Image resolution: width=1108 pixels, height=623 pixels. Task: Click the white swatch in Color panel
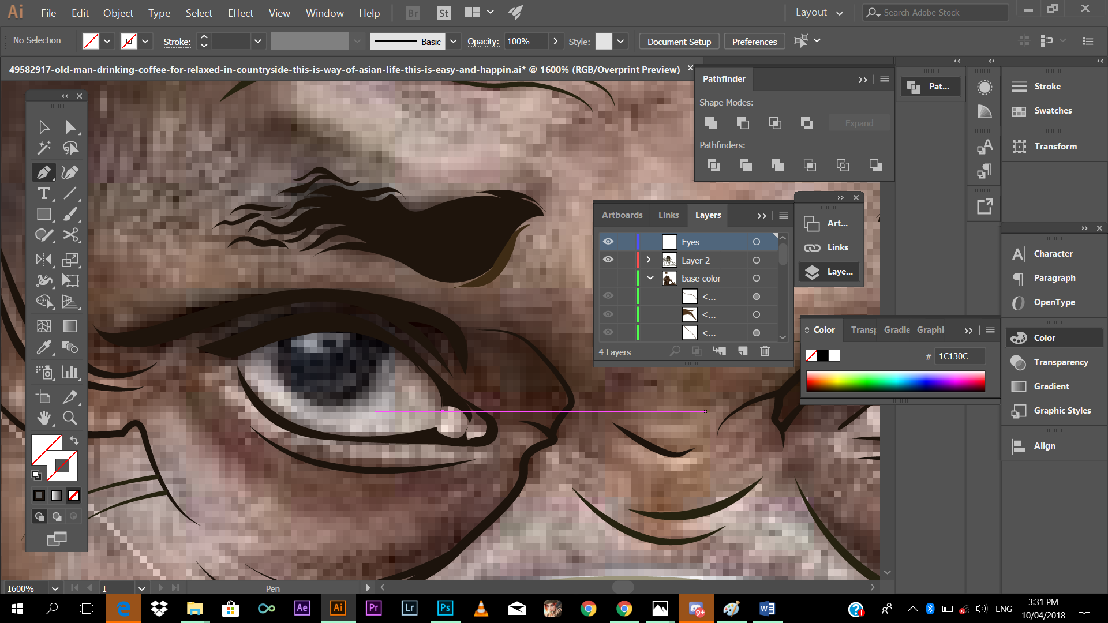pos(834,356)
